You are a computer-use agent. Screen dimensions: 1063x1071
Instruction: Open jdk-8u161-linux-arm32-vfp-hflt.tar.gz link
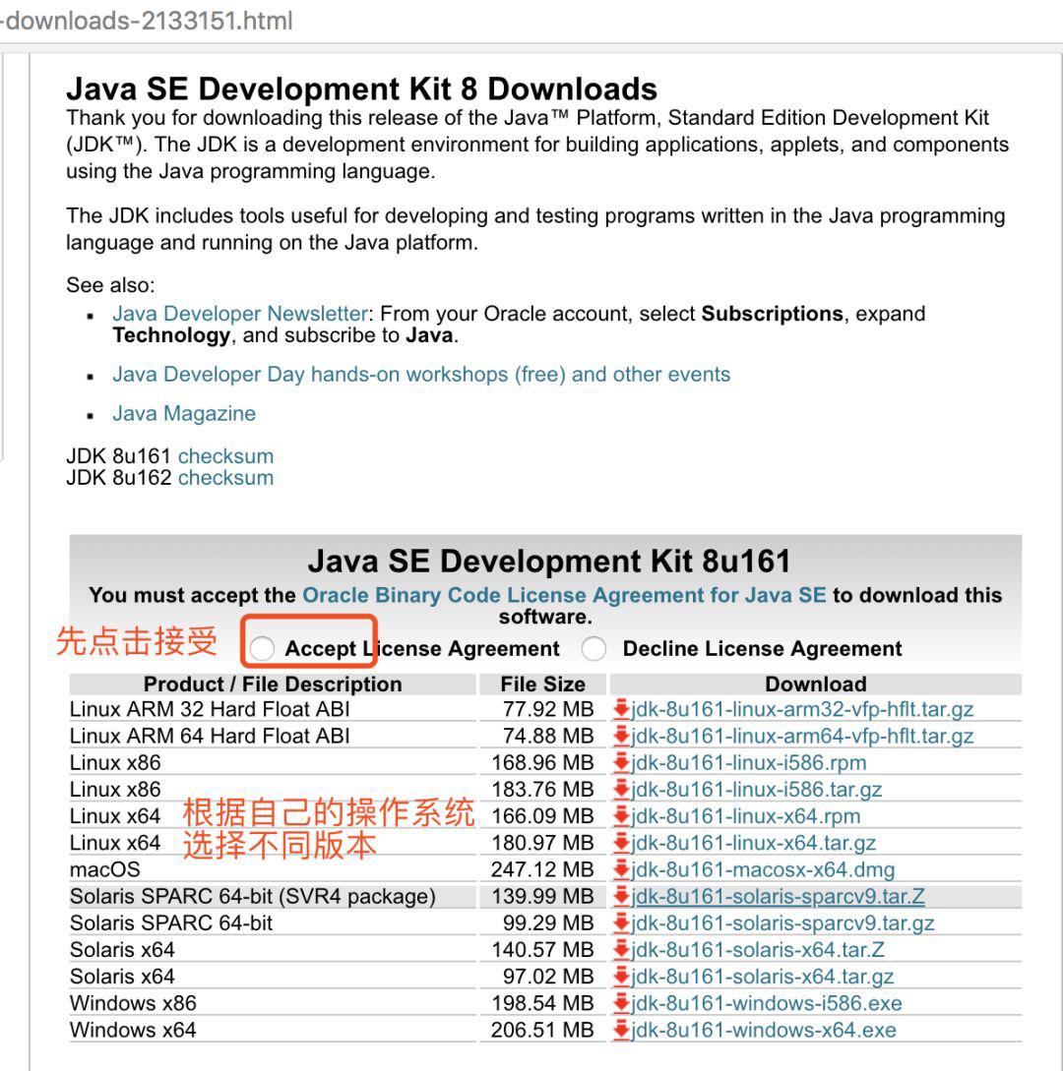coord(802,709)
